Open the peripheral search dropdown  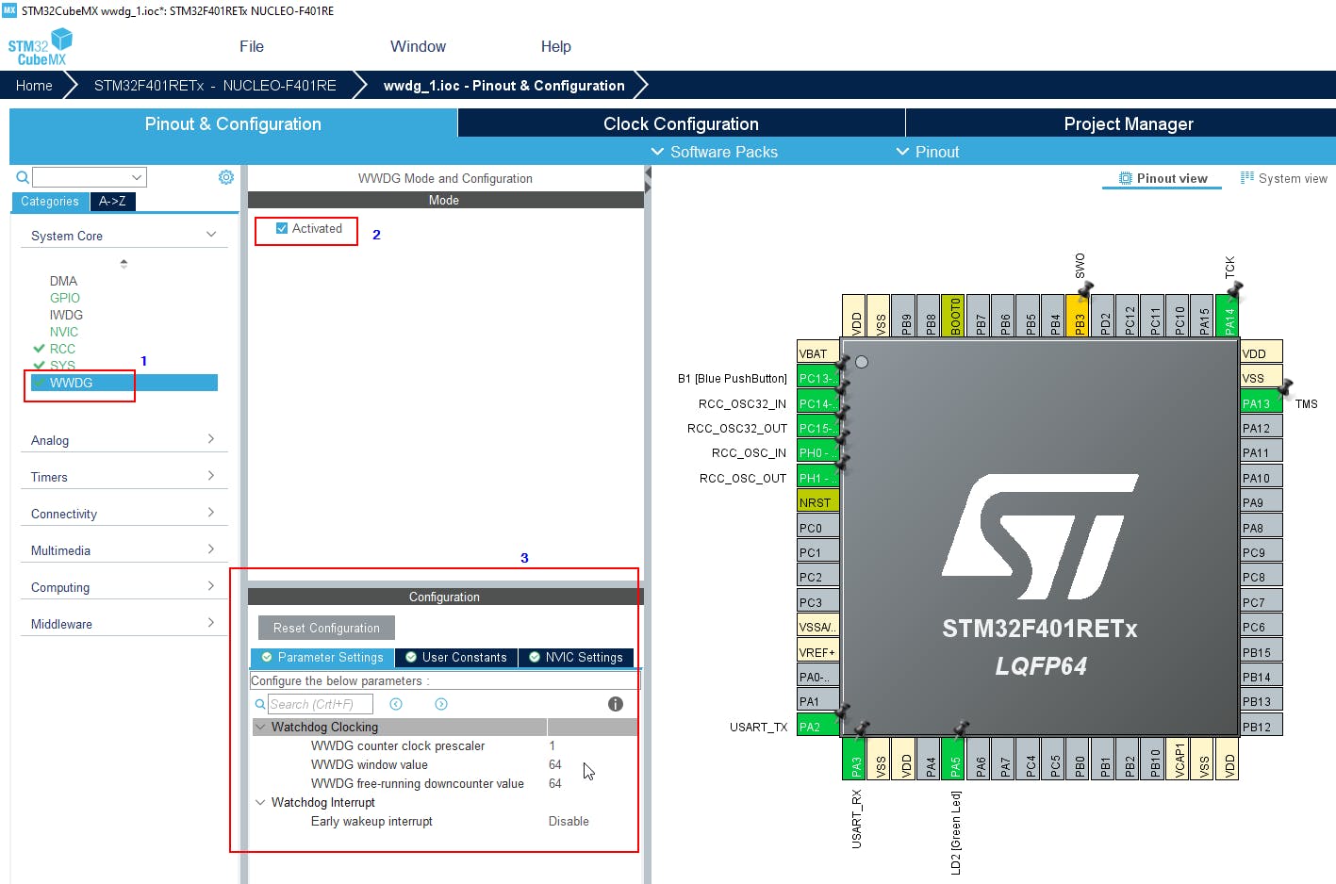(x=138, y=177)
